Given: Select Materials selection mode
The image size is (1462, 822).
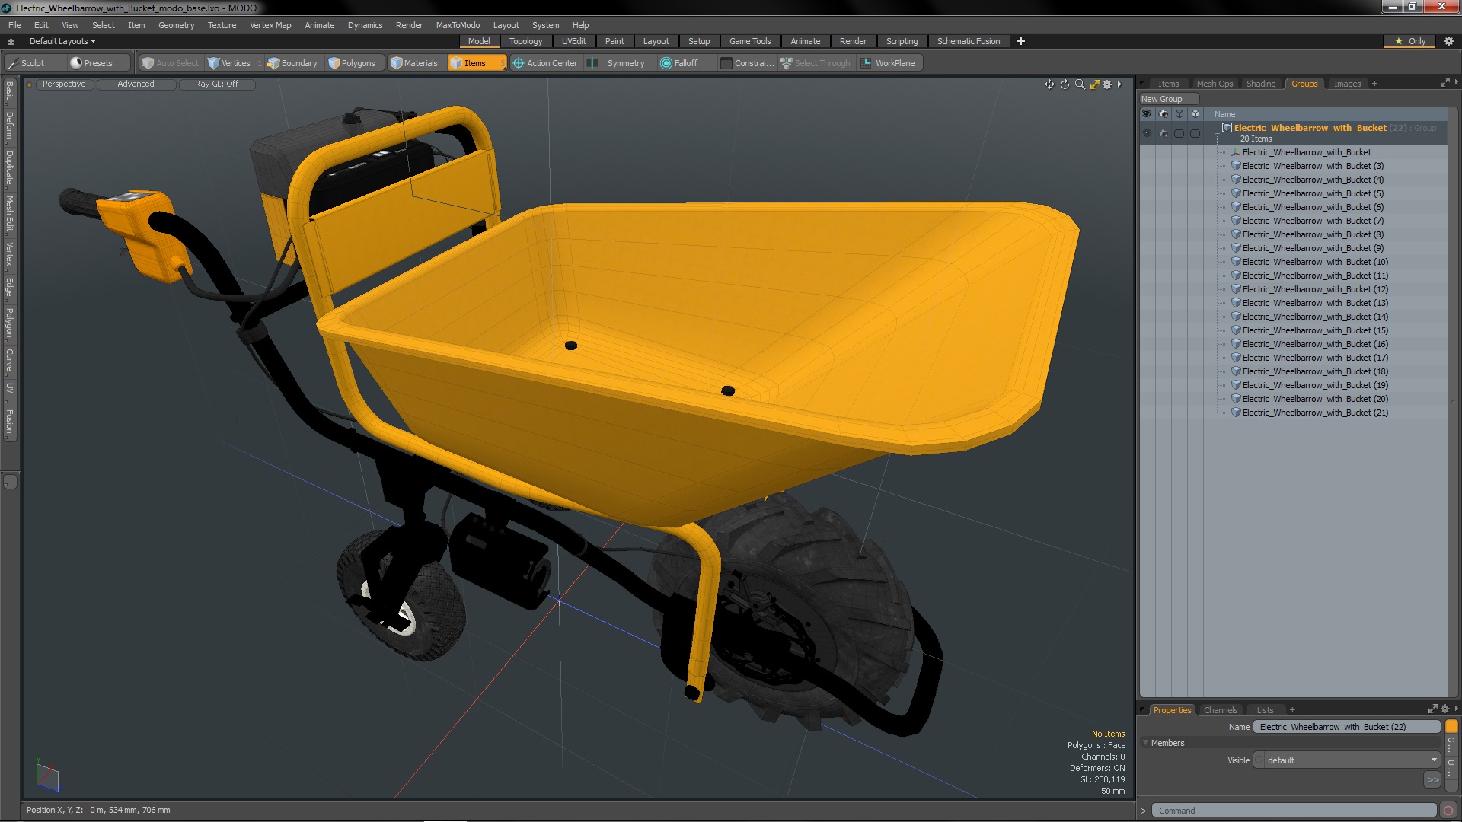Looking at the screenshot, I should (414, 63).
